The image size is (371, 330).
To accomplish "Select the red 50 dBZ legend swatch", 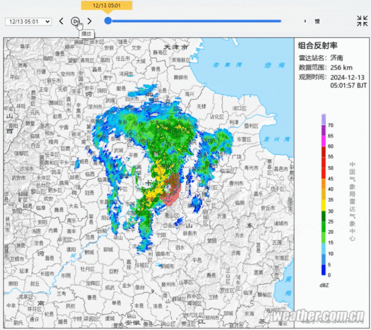I will [x=324, y=168].
